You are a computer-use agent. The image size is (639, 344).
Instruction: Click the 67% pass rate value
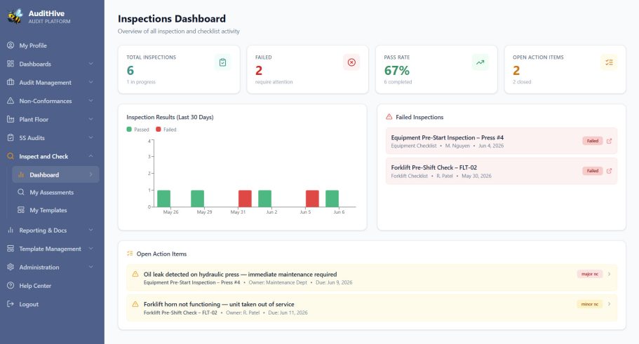[x=396, y=71]
